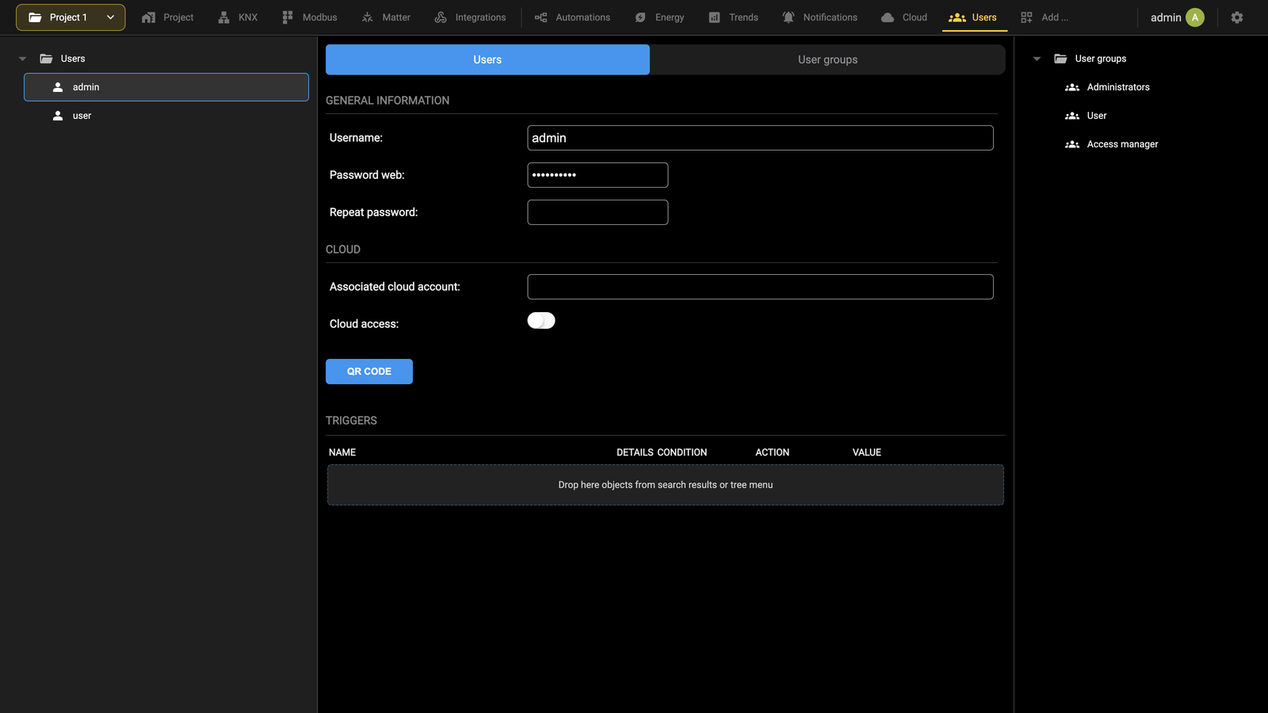
Task: Collapse the User groups tree folder
Action: pyautogui.click(x=1037, y=59)
